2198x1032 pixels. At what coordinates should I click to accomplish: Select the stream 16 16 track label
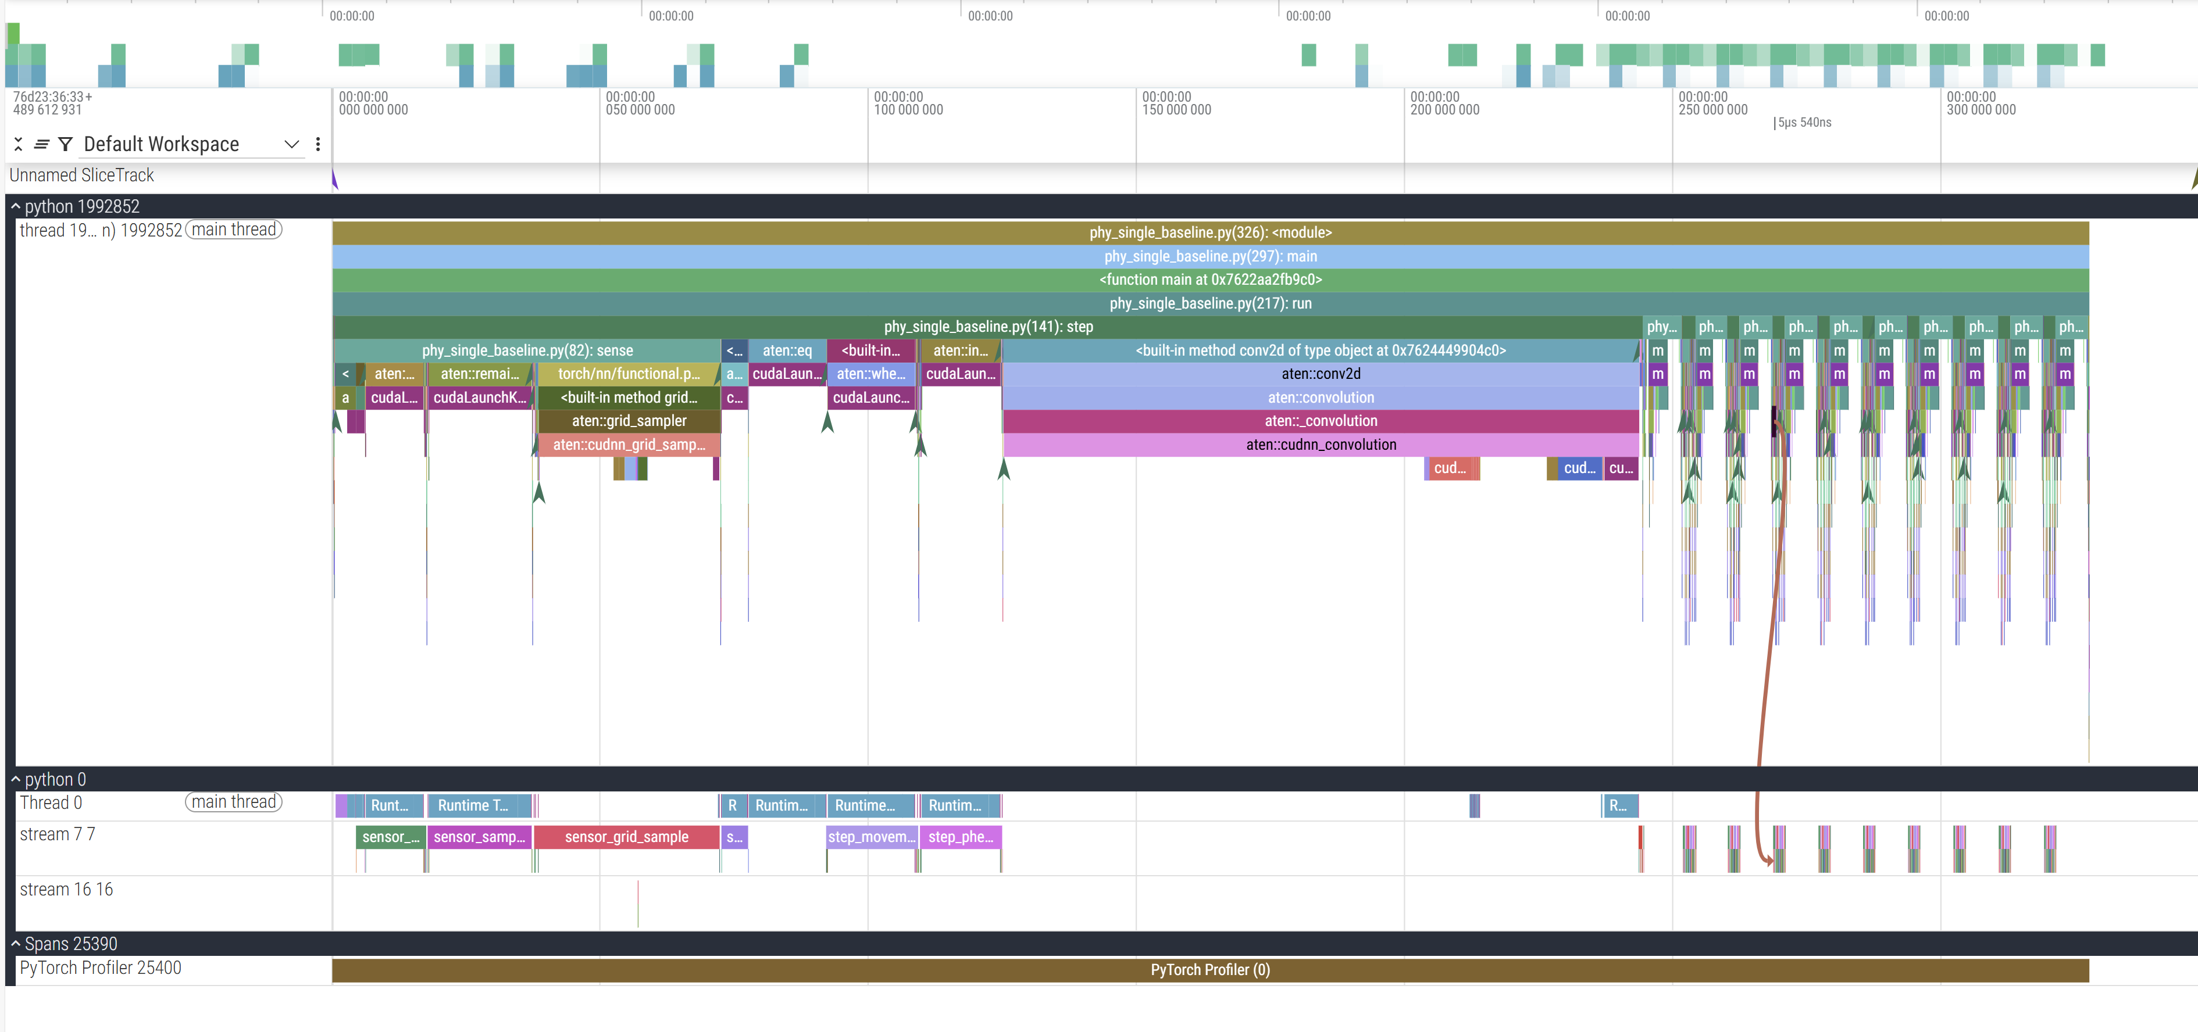click(66, 890)
